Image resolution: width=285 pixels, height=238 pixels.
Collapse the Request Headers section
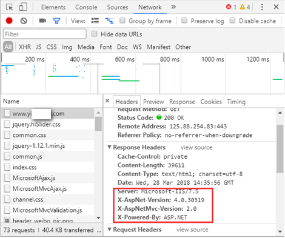pos(109,229)
